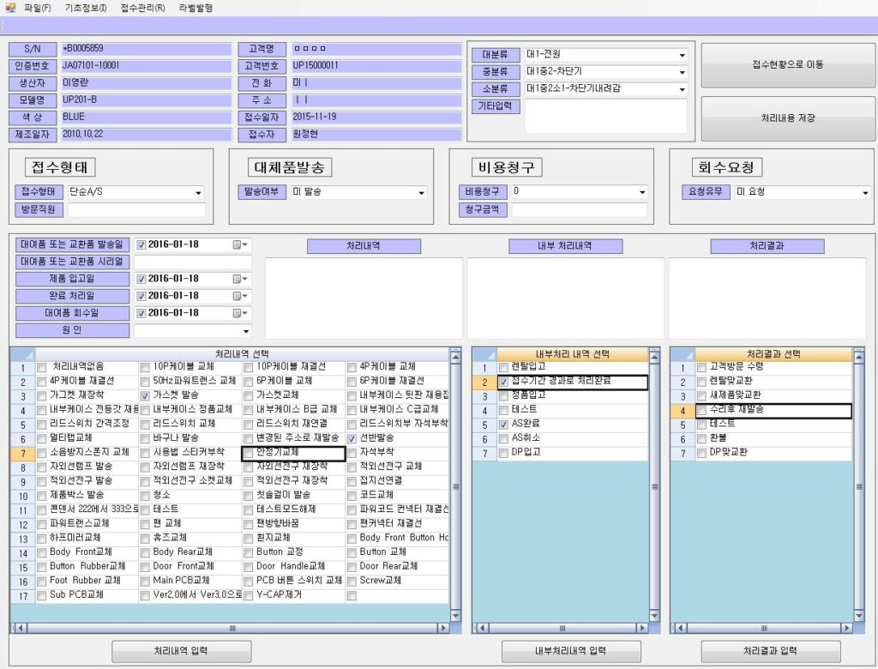Click the select-all corner of 처리내역 선택 grid

[23, 353]
